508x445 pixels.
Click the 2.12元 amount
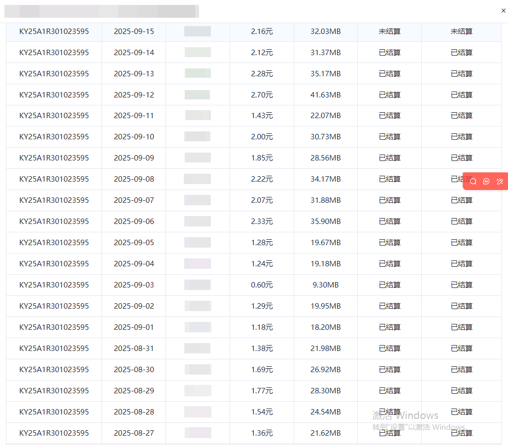(x=262, y=53)
